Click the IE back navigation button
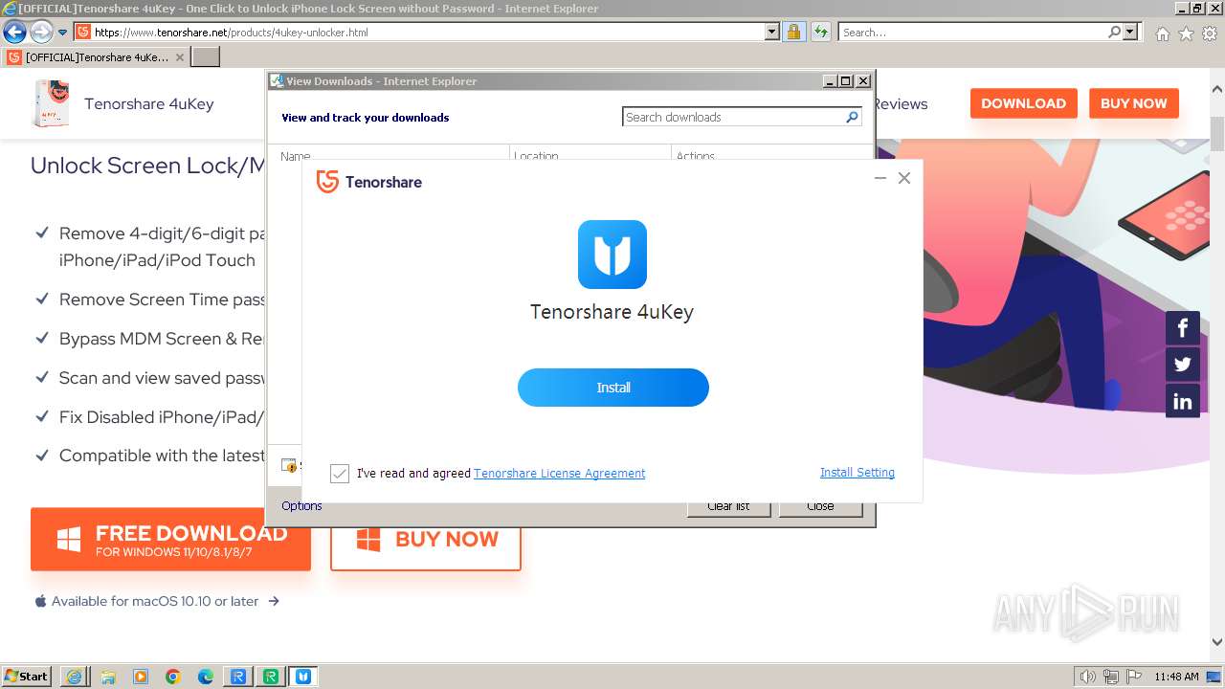The image size is (1225, 689). point(14,32)
